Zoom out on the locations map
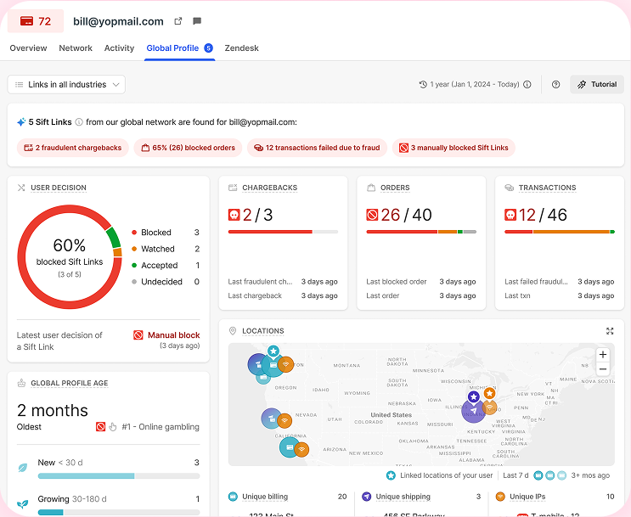Screen dimensions: 631x517 tap(602, 369)
